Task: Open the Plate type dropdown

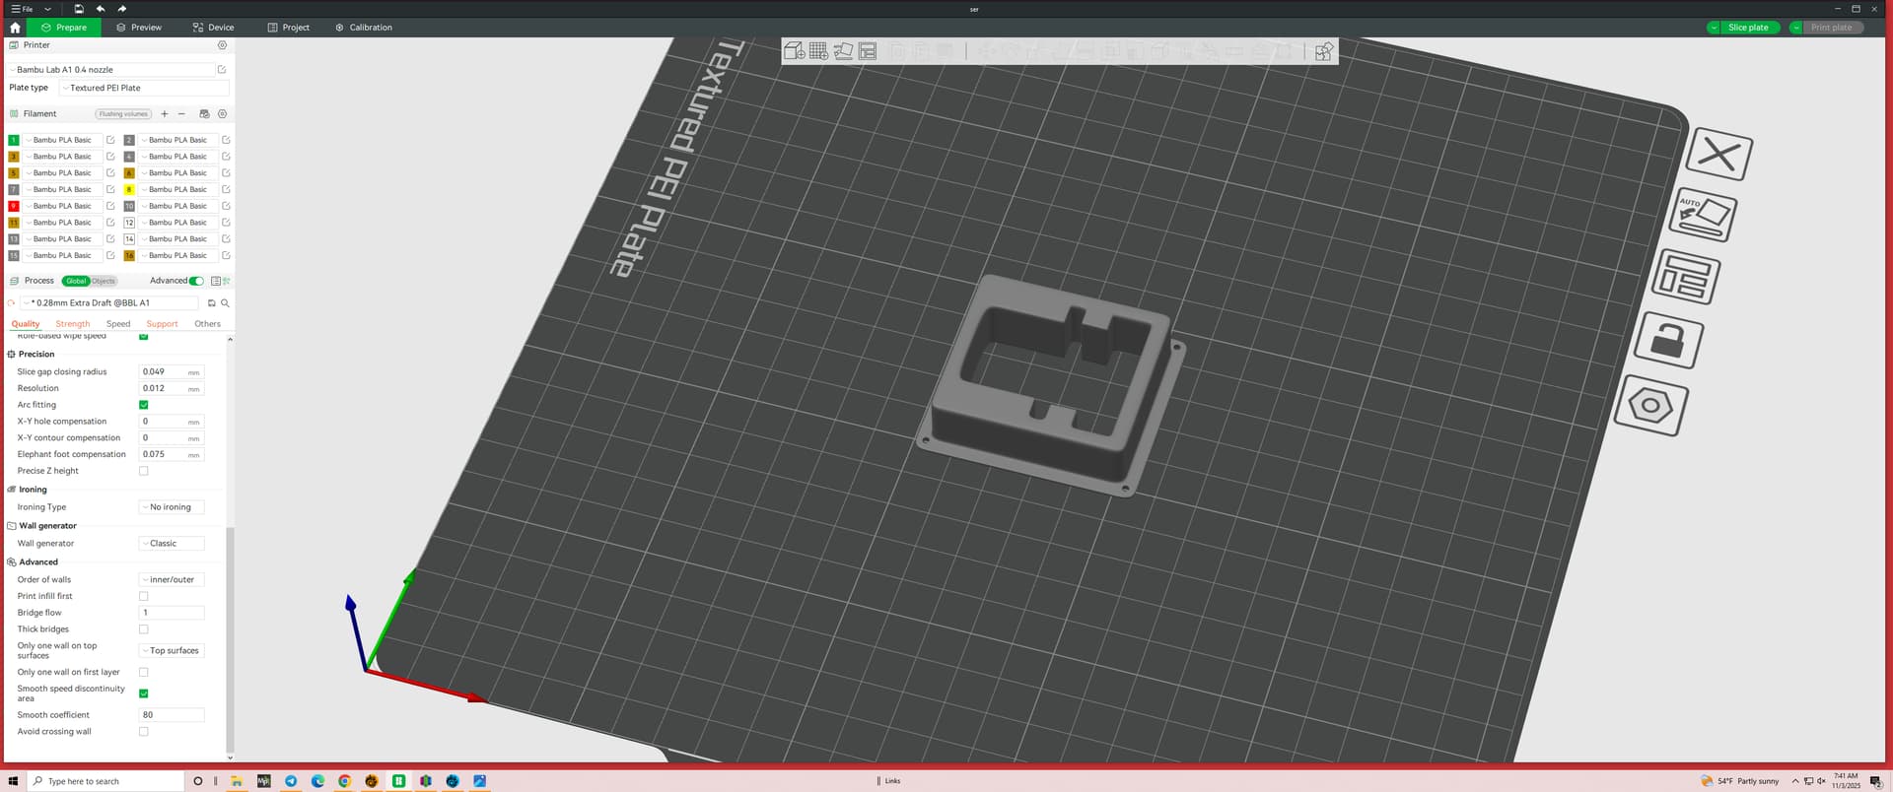Action: coord(144,88)
